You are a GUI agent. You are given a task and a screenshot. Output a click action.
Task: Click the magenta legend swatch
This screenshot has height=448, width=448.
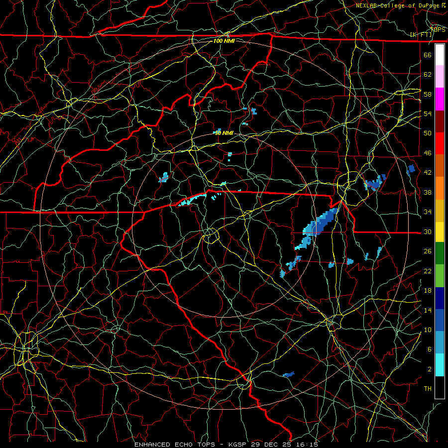[x=440, y=99]
